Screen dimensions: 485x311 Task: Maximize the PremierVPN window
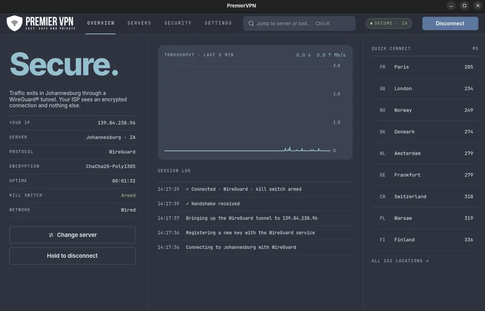pyautogui.click(x=464, y=5)
